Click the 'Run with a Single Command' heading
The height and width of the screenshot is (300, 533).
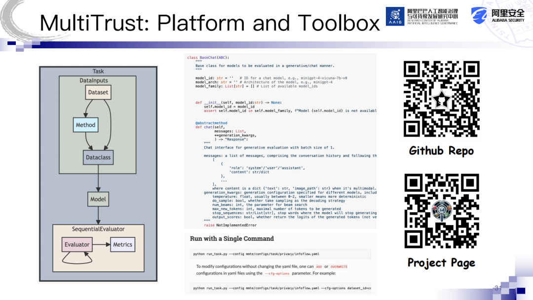tap(232, 238)
